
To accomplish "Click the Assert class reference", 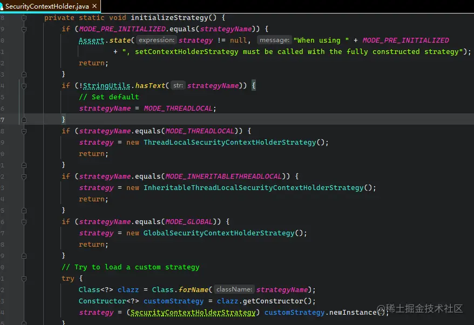I will 91,40.
